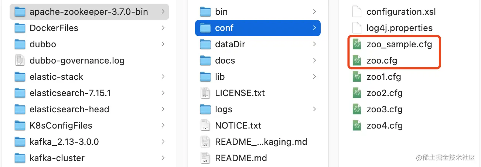Expand the dubbo folder chevron
The height and width of the screenshot is (167, 481).
(163, 44)
